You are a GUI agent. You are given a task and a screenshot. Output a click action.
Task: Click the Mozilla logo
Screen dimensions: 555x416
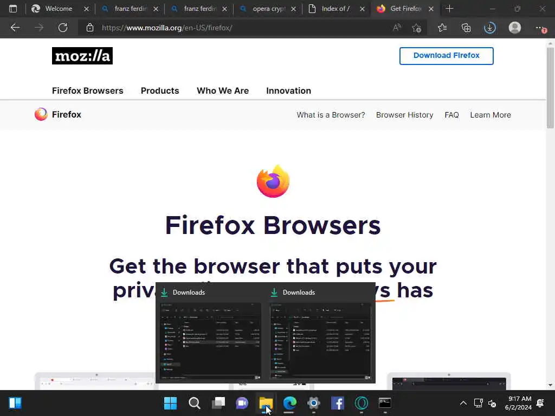[82, 56]
